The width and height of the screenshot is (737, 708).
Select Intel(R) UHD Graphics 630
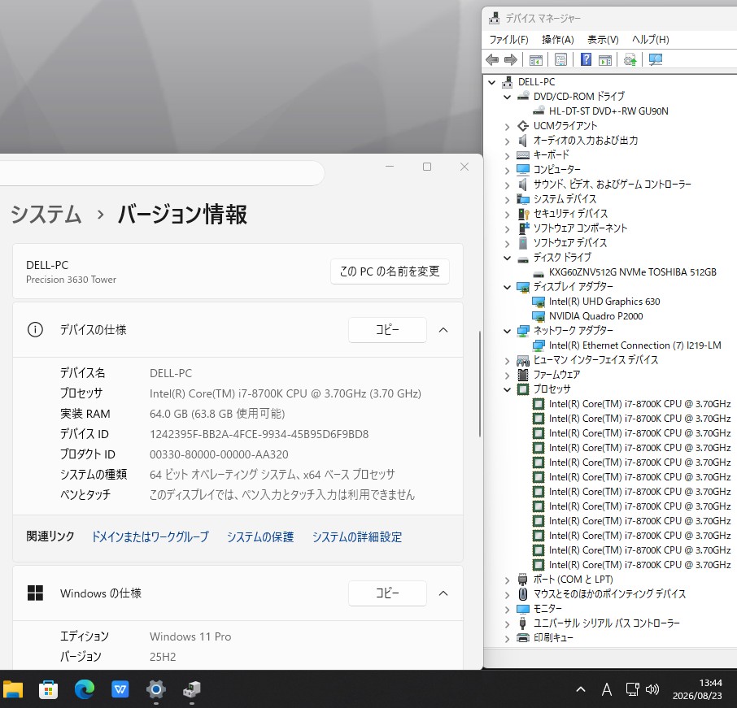[604, 302]
